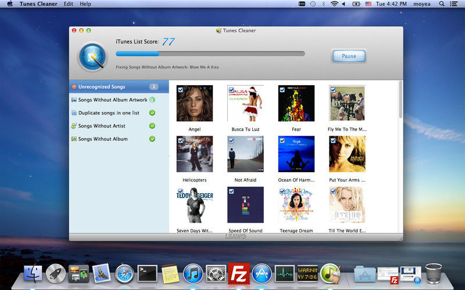The image size is (465, 290).
Task: Select Songs Without Artist category
Action: pyautogui.click(x=119, y=126)
